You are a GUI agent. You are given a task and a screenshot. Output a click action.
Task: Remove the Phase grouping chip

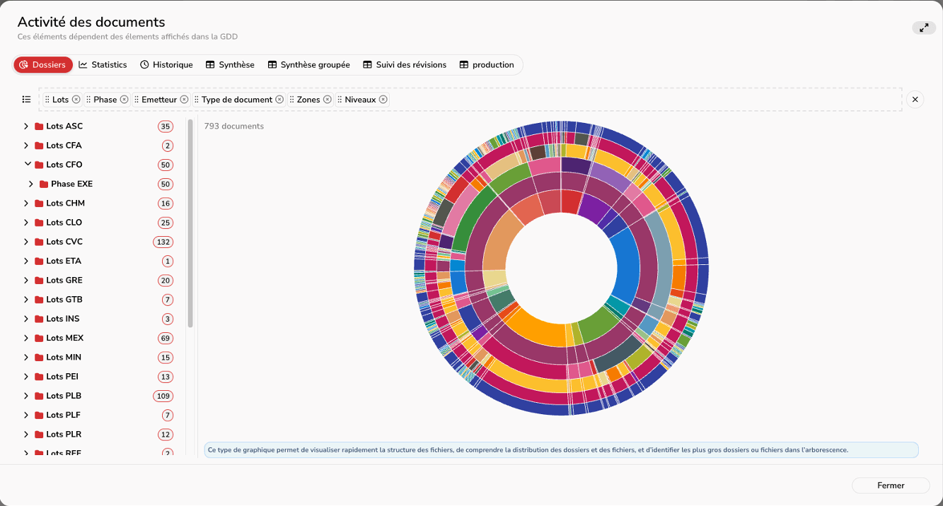point(124,100)
